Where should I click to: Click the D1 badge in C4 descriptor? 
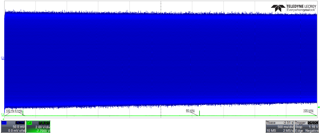[x=47, y=123]
